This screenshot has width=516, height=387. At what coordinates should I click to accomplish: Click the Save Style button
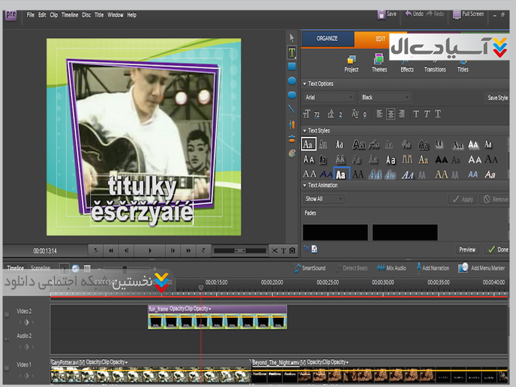coord(497,98)
